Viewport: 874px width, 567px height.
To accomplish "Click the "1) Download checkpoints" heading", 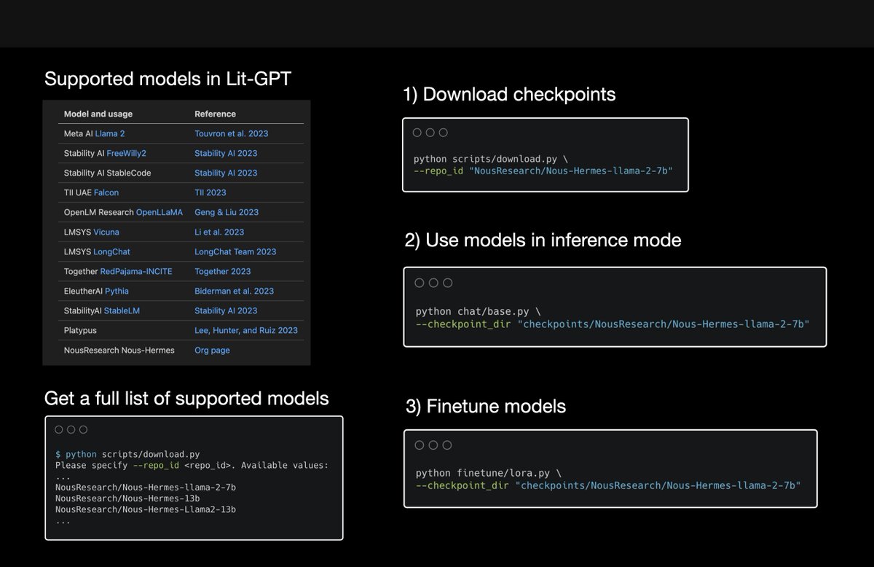I will 509,94.
